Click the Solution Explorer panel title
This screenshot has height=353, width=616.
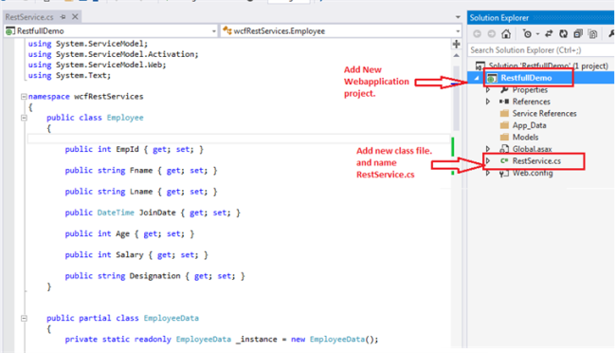(x=498, y=18)
